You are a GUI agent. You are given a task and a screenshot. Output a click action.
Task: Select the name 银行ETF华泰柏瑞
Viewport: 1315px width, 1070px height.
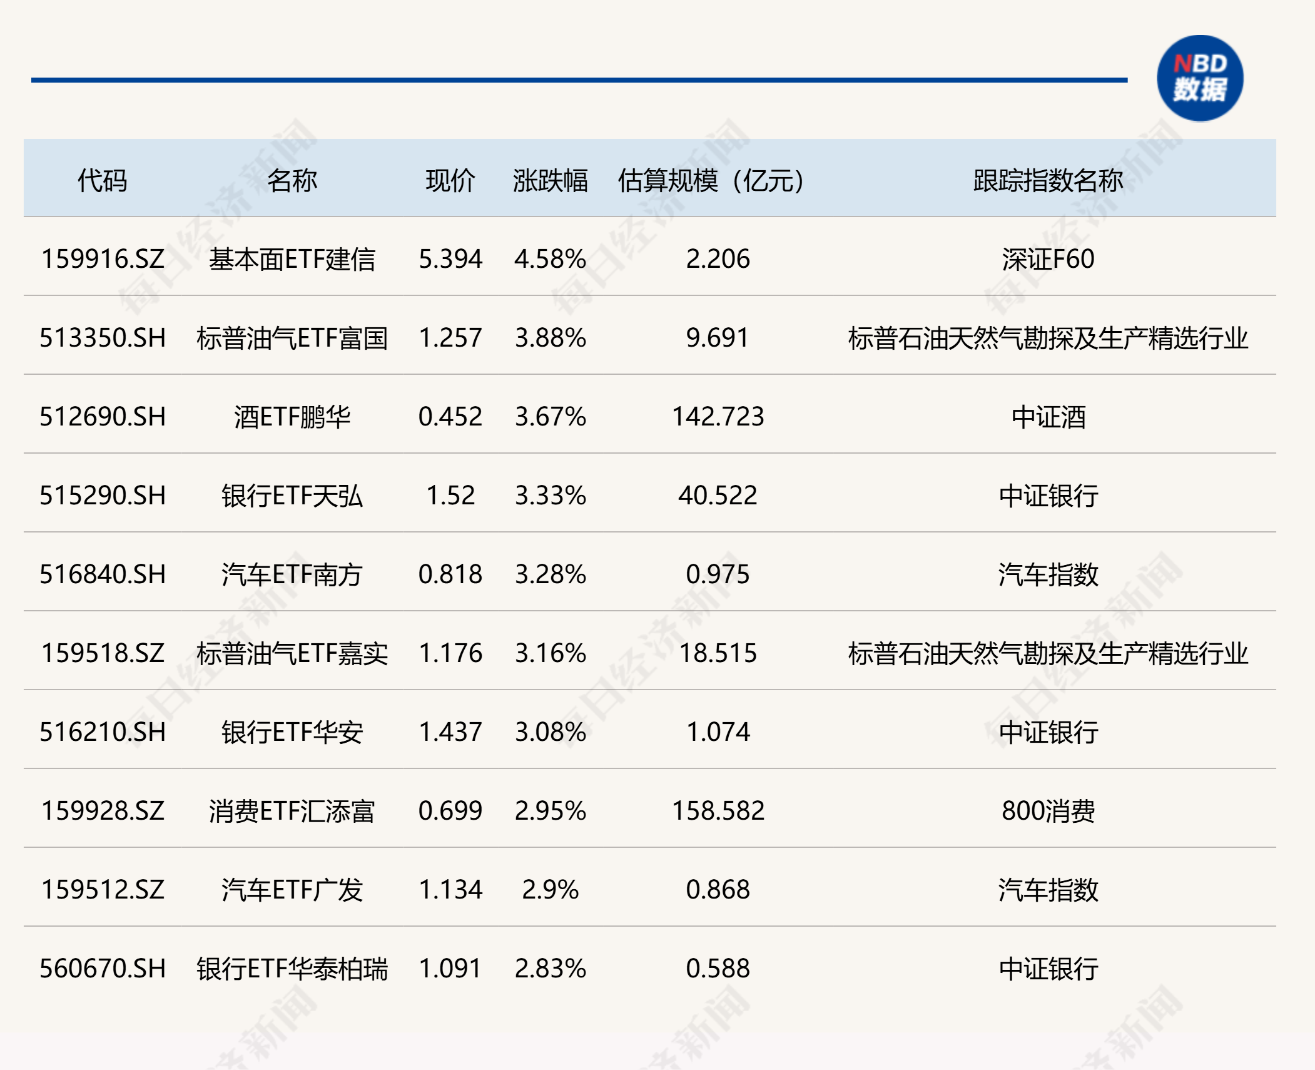[x=292, y=969]
